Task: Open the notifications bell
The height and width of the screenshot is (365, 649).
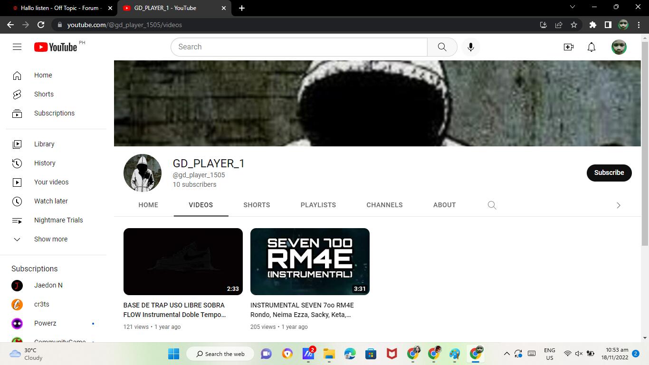Action: point(591,47)
